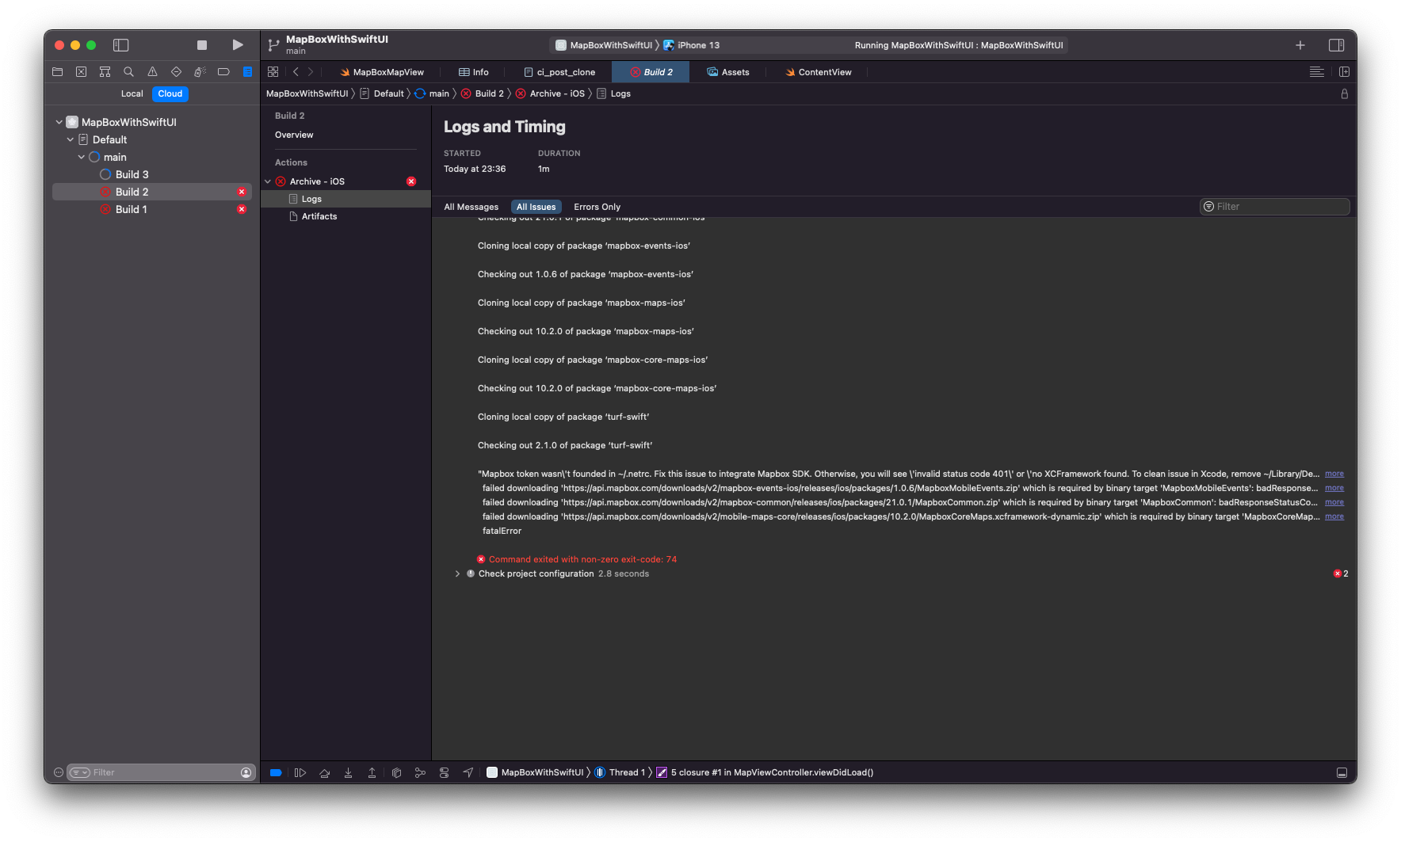Toggle the right inspector panel
Image resolution: width=1401 pixels, height=842 pixels.
click(1337, 45)
